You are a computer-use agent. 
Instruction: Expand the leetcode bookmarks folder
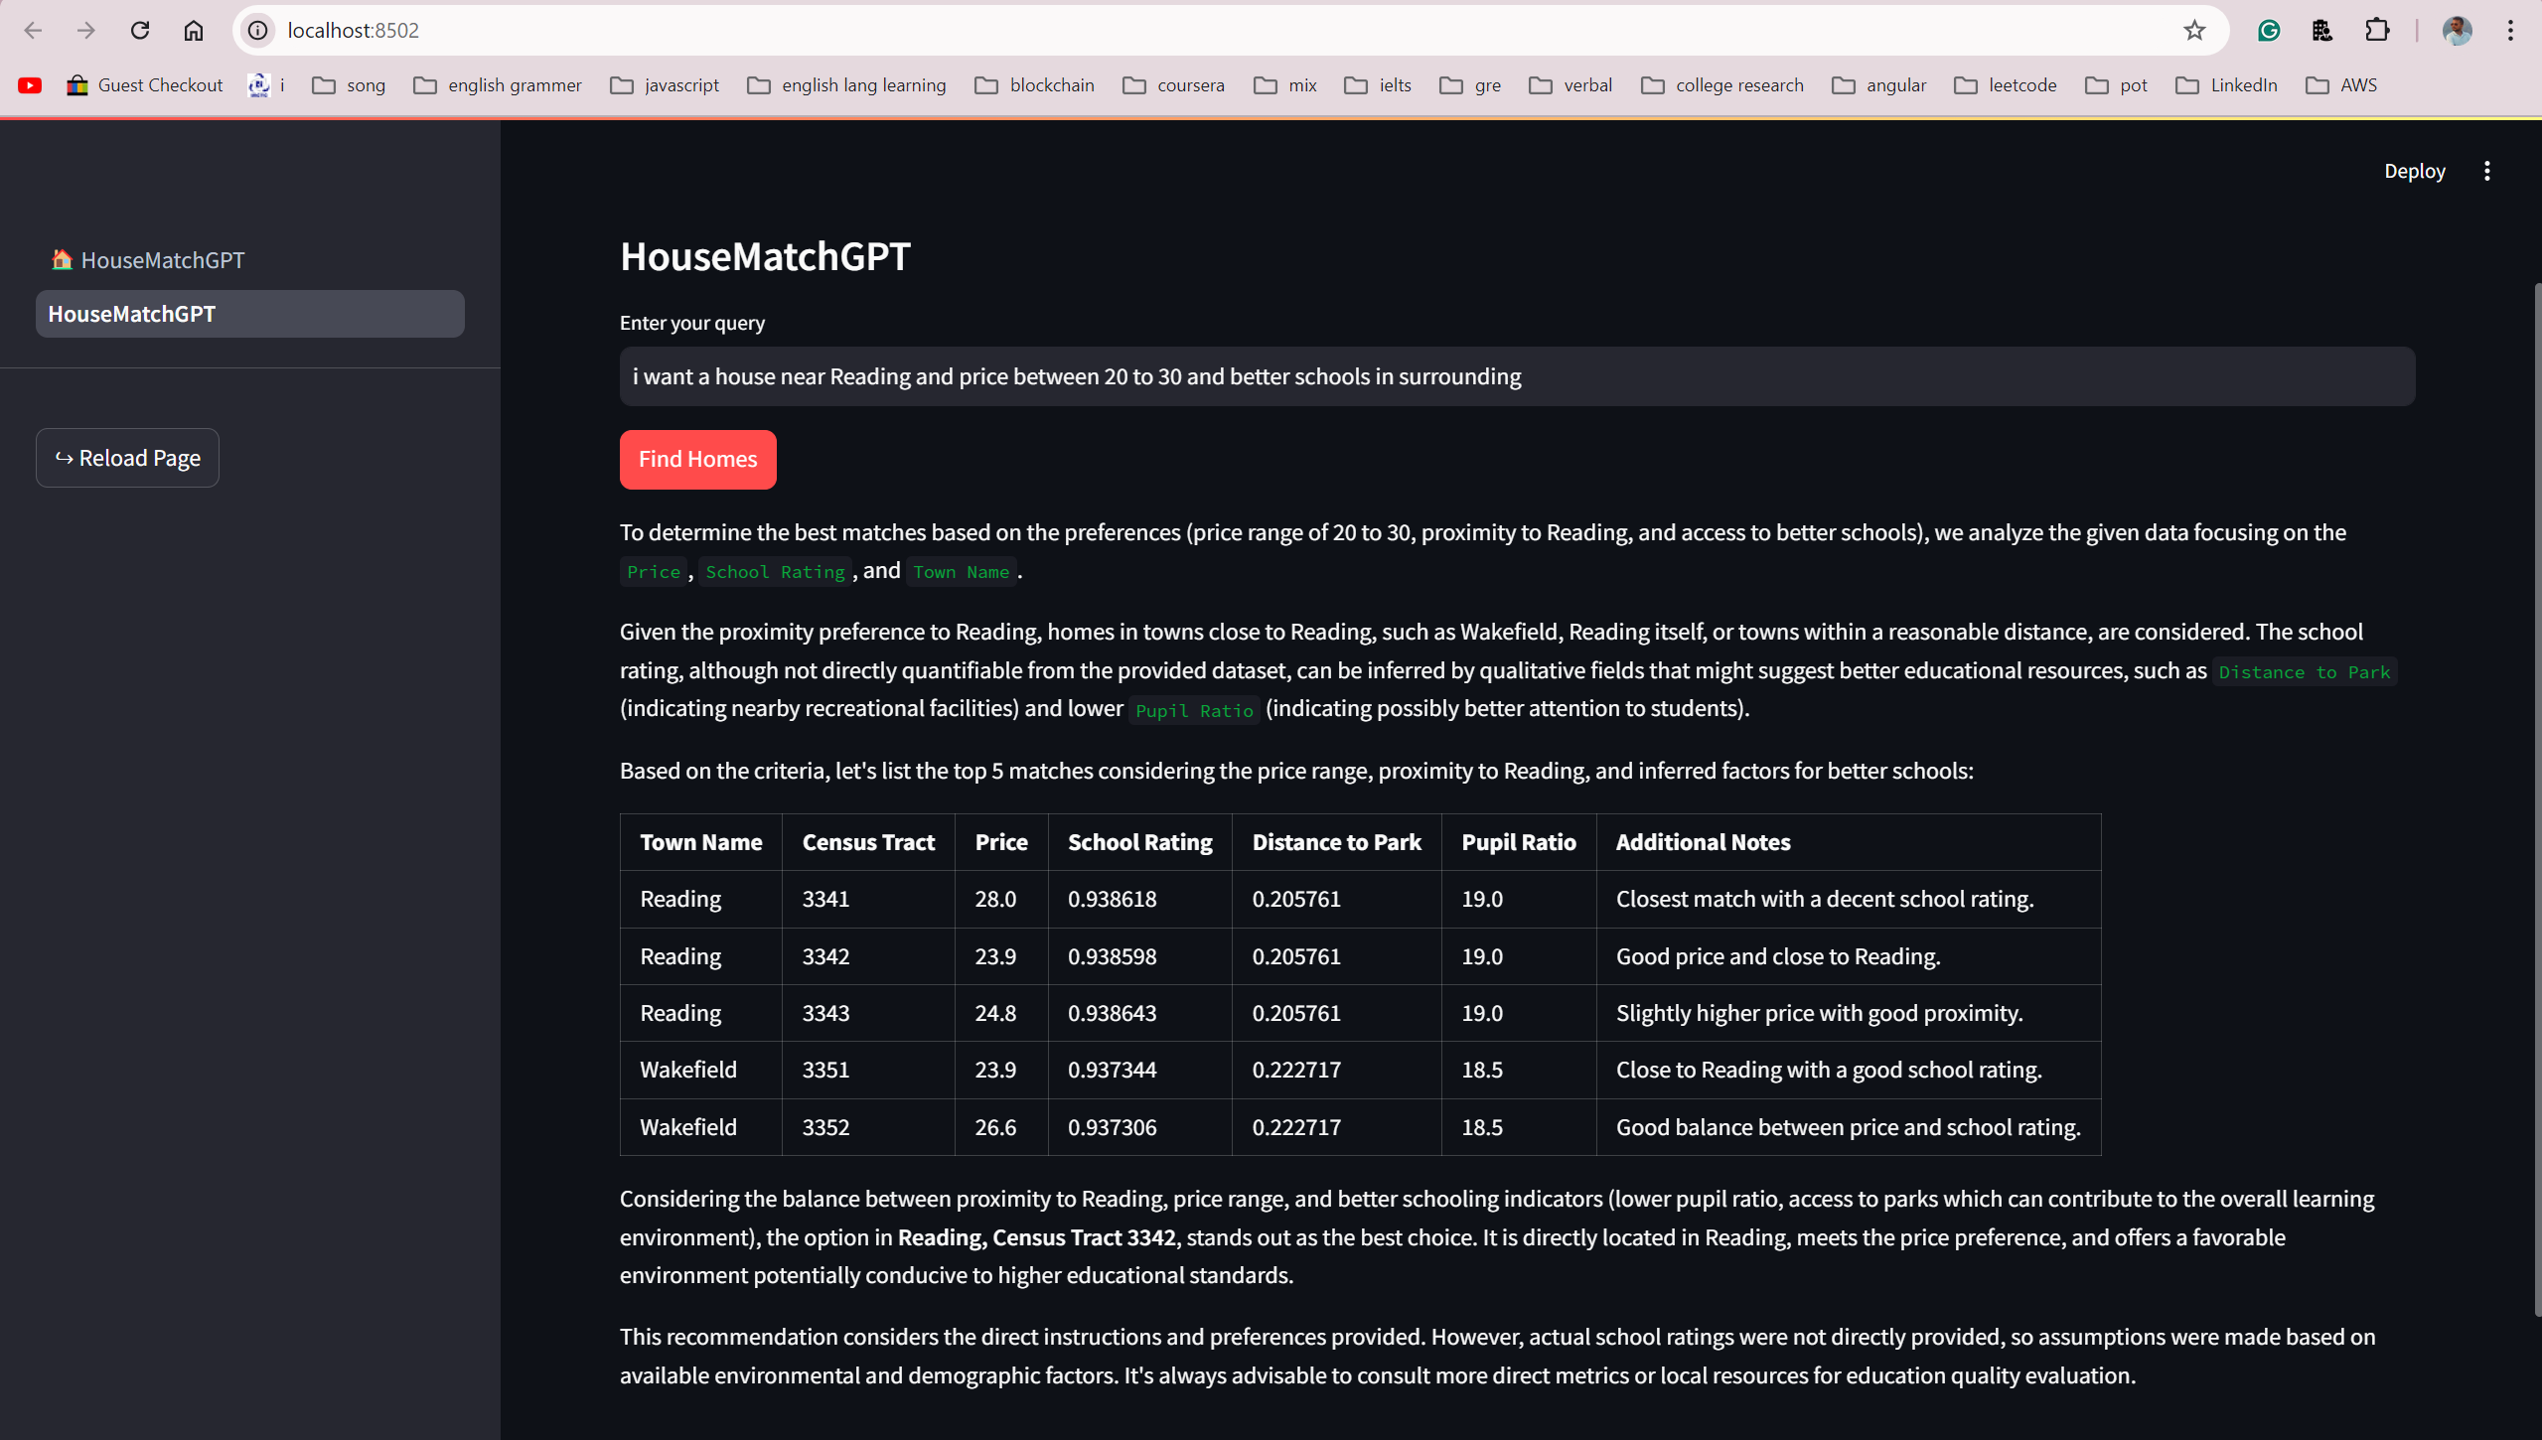pos(2006,85)
